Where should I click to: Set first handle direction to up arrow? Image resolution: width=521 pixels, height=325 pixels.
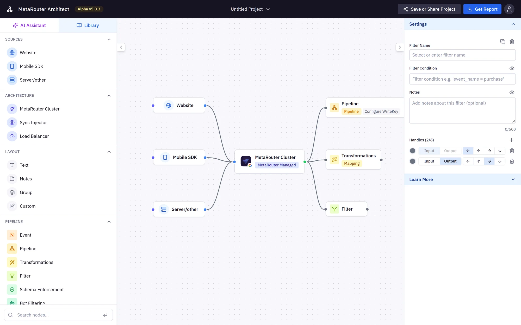point(479,151)
